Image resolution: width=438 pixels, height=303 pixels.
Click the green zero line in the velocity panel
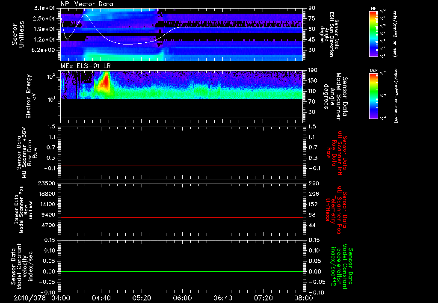point(182,271)
